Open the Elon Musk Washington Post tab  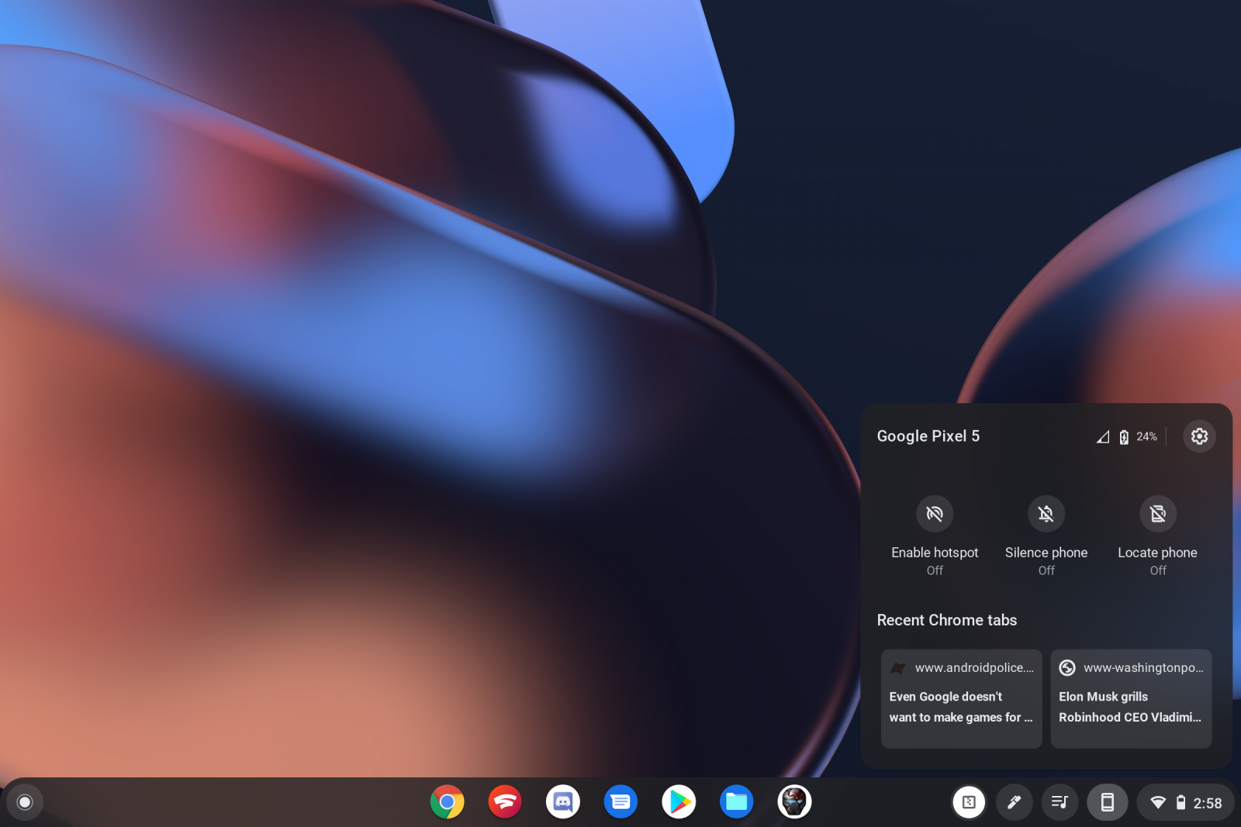coord(1130,698)
